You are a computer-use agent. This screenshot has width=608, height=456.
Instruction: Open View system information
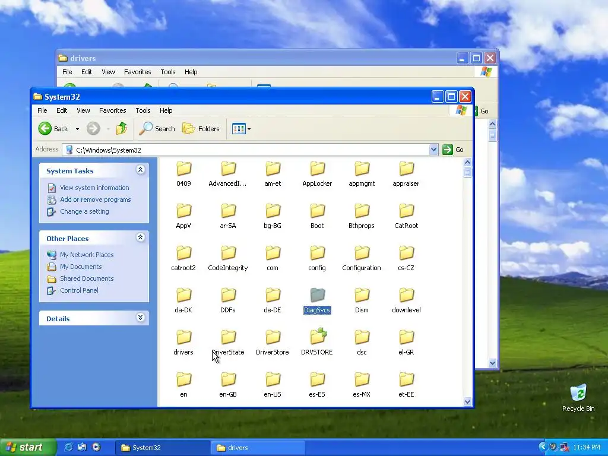click(x=94, y=188)
